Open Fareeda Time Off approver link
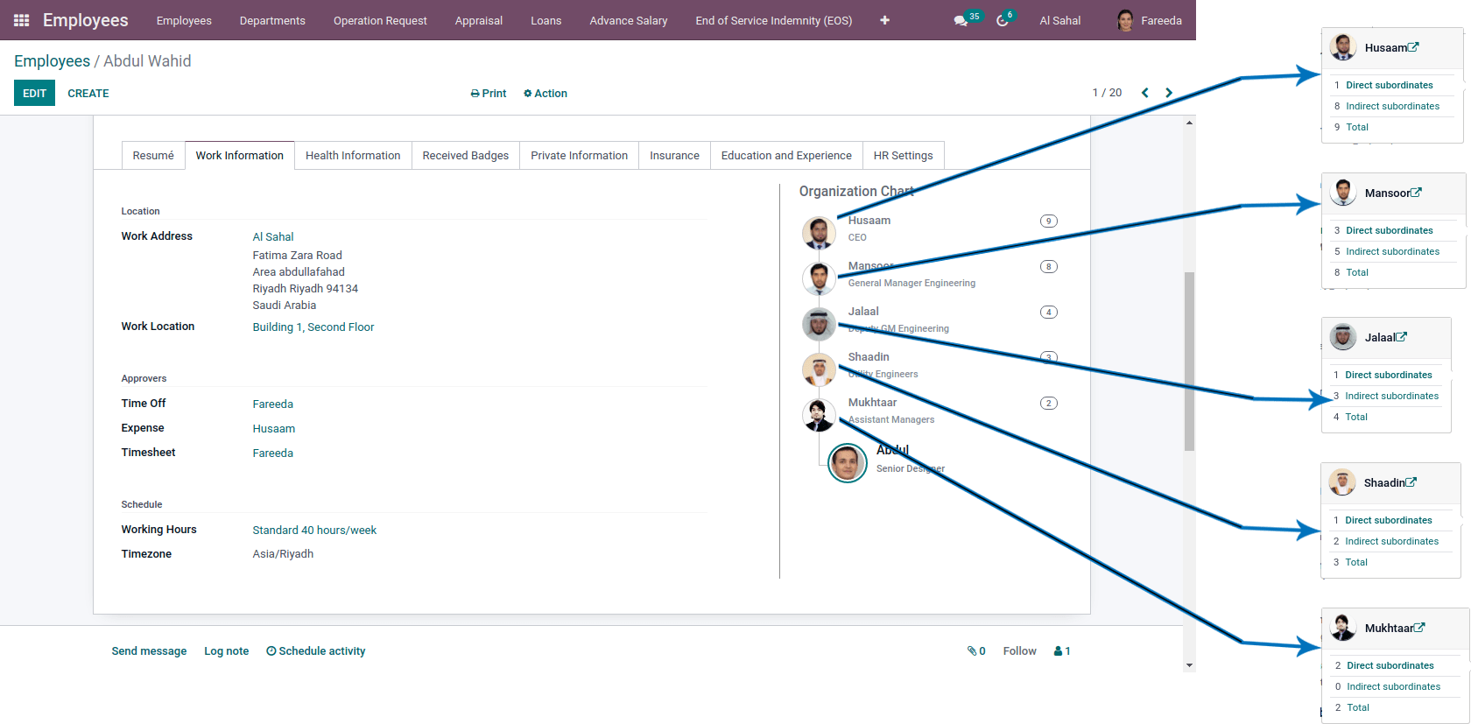Image resolution: width=1471 pixels, height=724 pixels. tap(273, 404)
